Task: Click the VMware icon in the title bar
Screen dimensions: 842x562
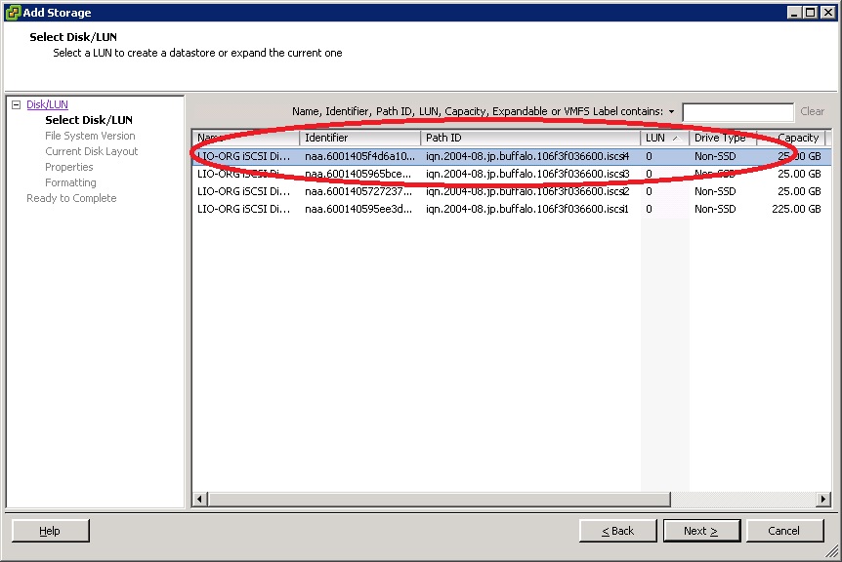Action: (12, 12)
